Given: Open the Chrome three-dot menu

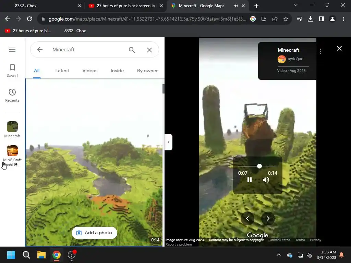Looking at the screenshot, I should tap(343, 19).
